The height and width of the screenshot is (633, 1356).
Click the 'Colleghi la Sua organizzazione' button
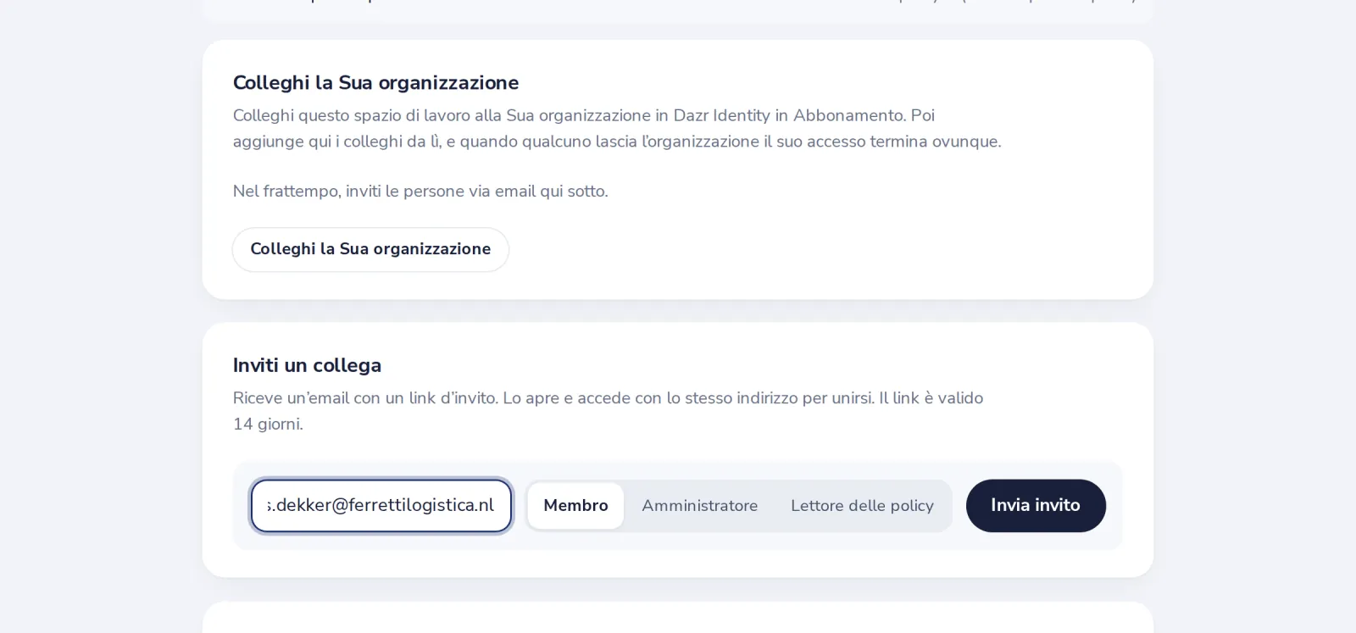(x=370, y=249)
